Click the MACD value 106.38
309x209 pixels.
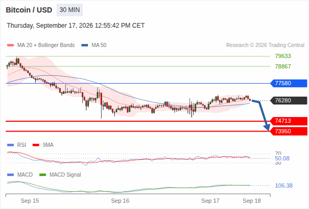(x=283, y=185)
